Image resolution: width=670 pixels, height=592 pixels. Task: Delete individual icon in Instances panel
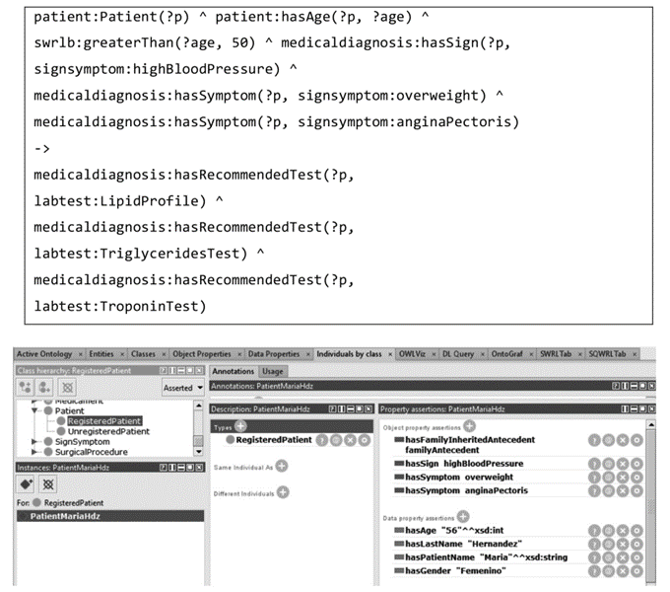pyautogui.click(x=47, y=486)
